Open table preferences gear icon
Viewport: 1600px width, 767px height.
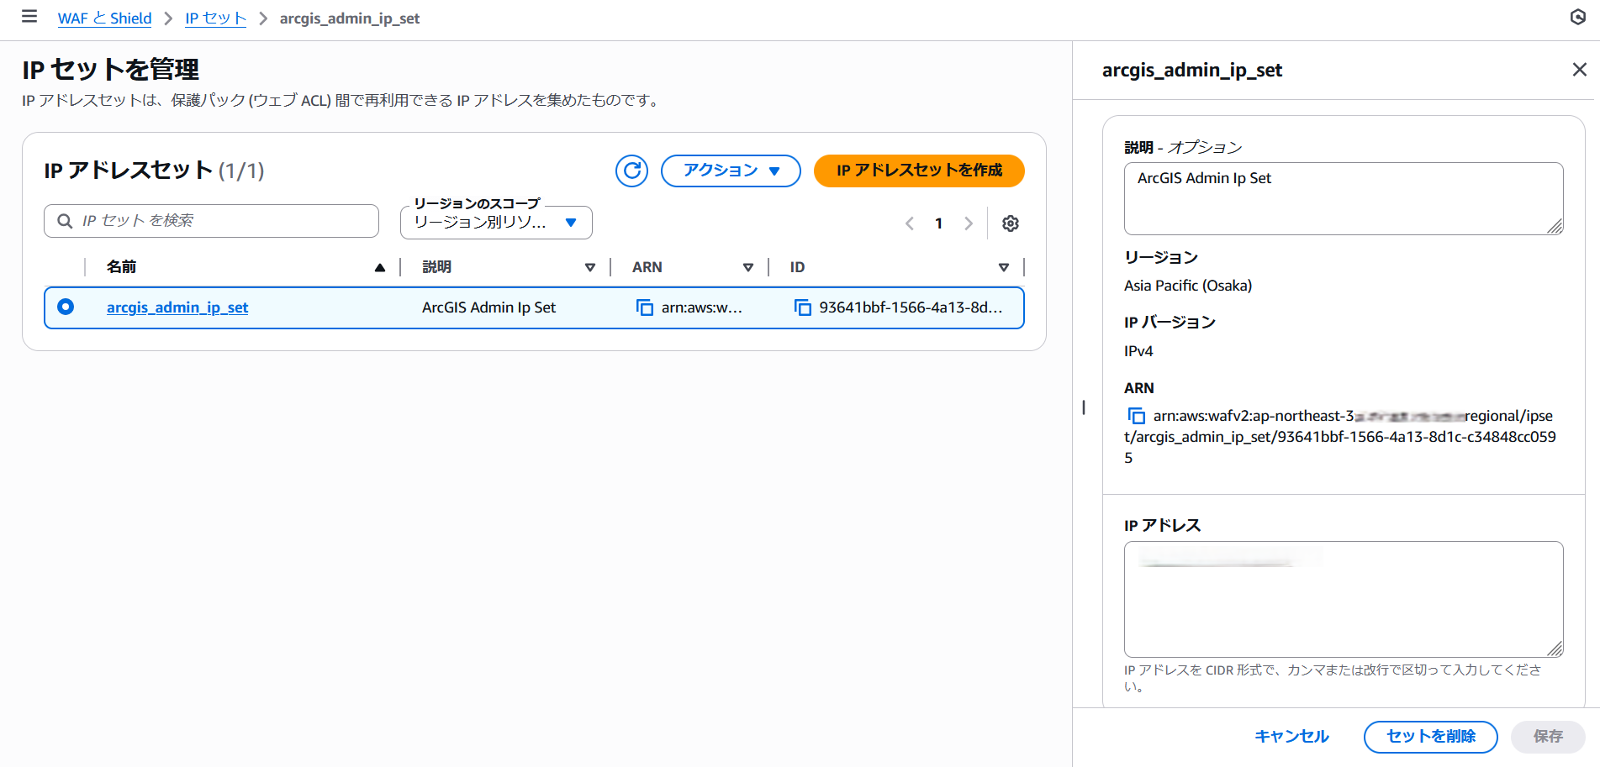point(1011,223)
